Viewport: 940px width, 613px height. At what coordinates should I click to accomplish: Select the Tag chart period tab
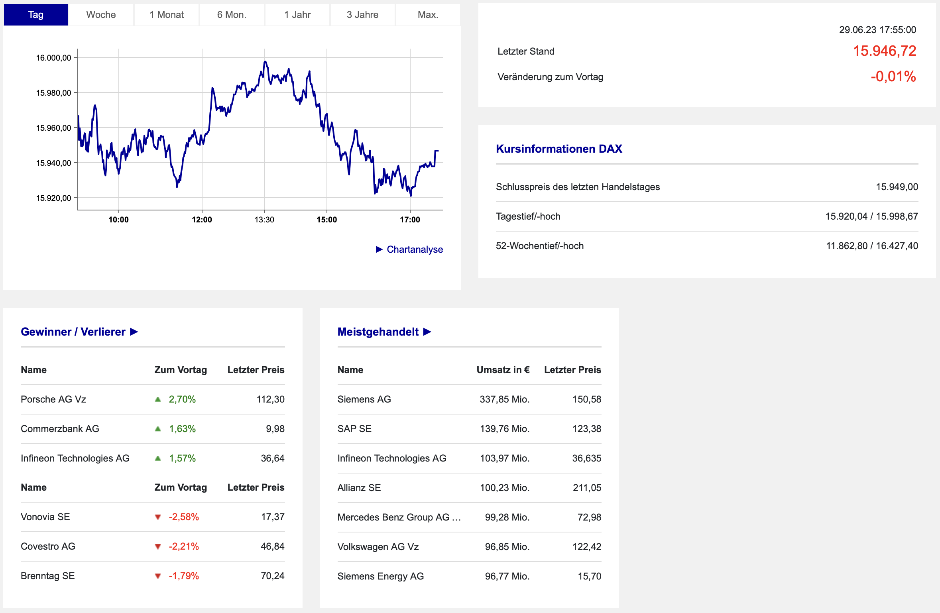pos(36,15)
